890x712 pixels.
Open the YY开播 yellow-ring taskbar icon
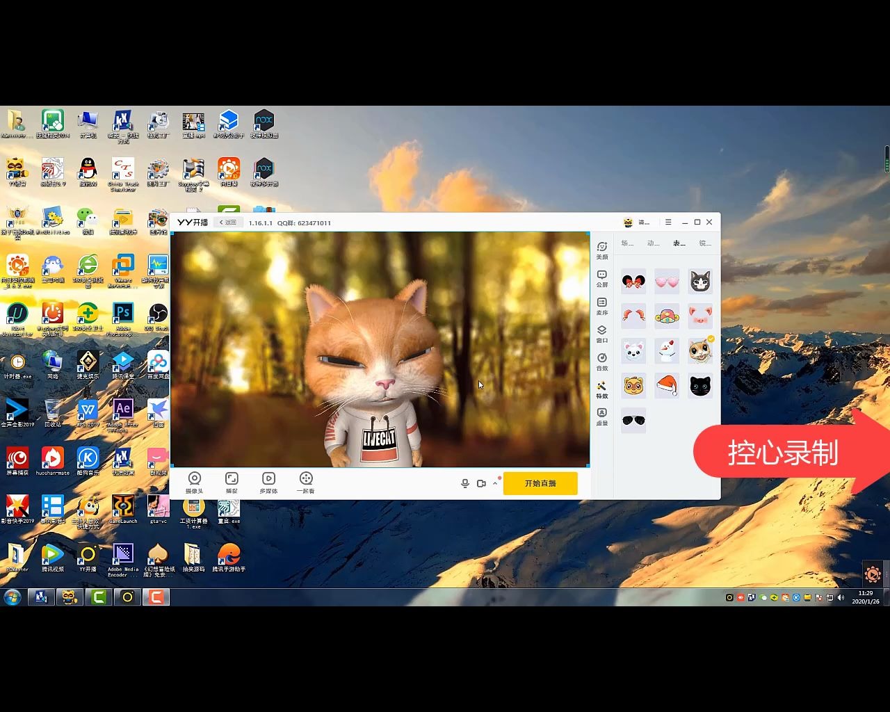(127, 597)
